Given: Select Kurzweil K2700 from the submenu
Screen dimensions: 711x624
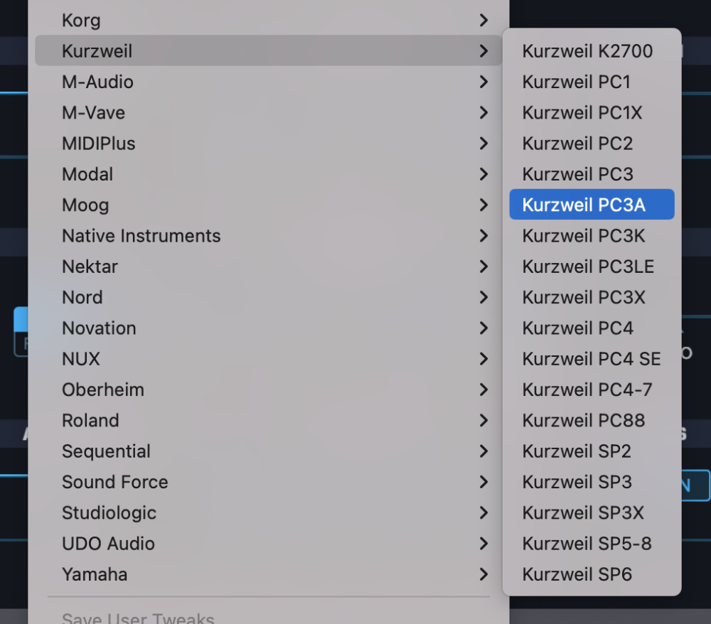Looking at the screenshot, I should click(587, 51).
